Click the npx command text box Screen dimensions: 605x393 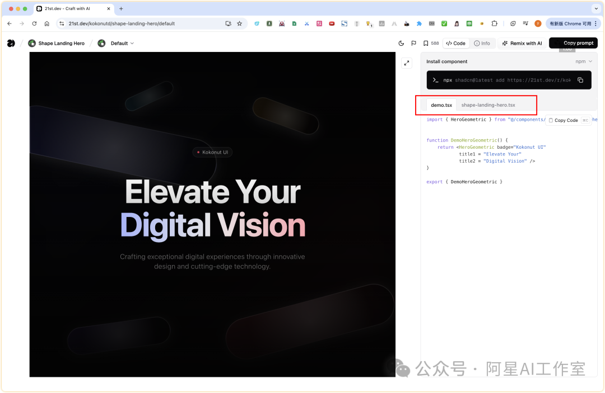pos(509,80)
